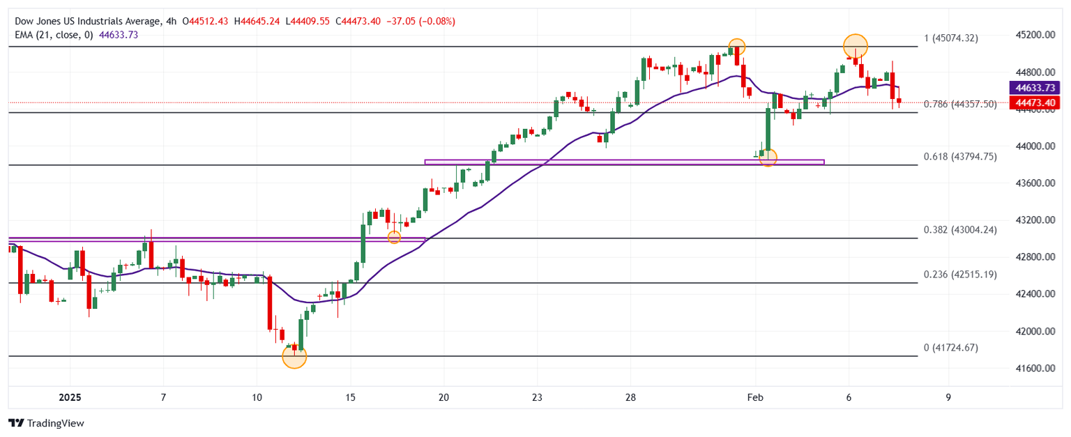Click the 4h timeframe label in the header
This screenshot has width=1071, height=437.
pyautogui.click(x=170, y=22)
